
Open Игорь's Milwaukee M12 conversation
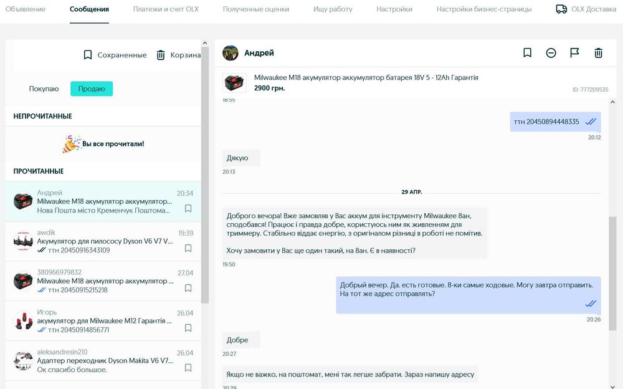(103, 321)
